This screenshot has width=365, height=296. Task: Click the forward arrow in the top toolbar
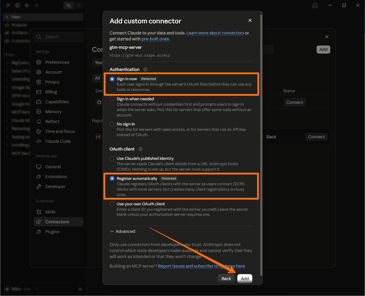(x=36, y=5)
